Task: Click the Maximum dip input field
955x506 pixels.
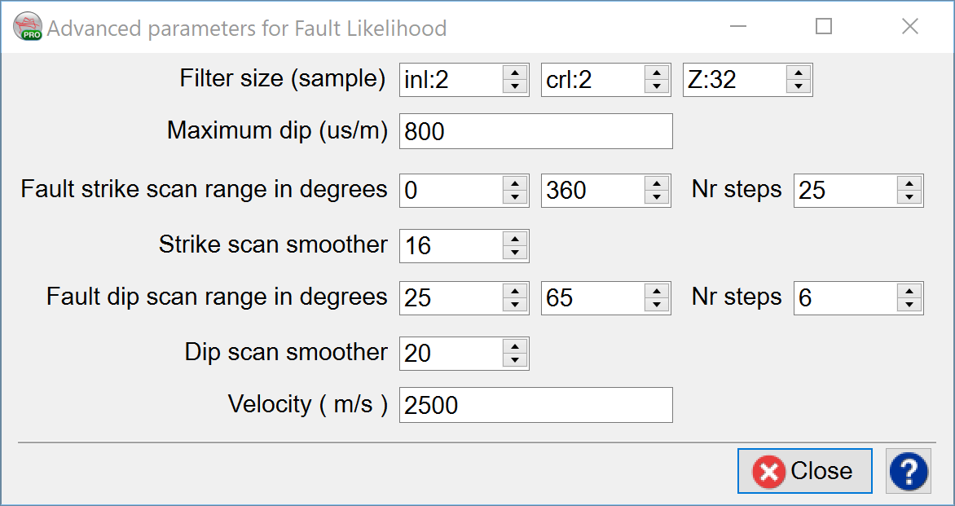Action: [535, 131]
